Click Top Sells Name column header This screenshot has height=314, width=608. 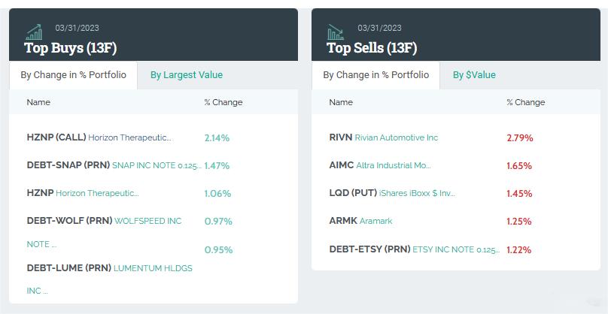pos(341,102)
